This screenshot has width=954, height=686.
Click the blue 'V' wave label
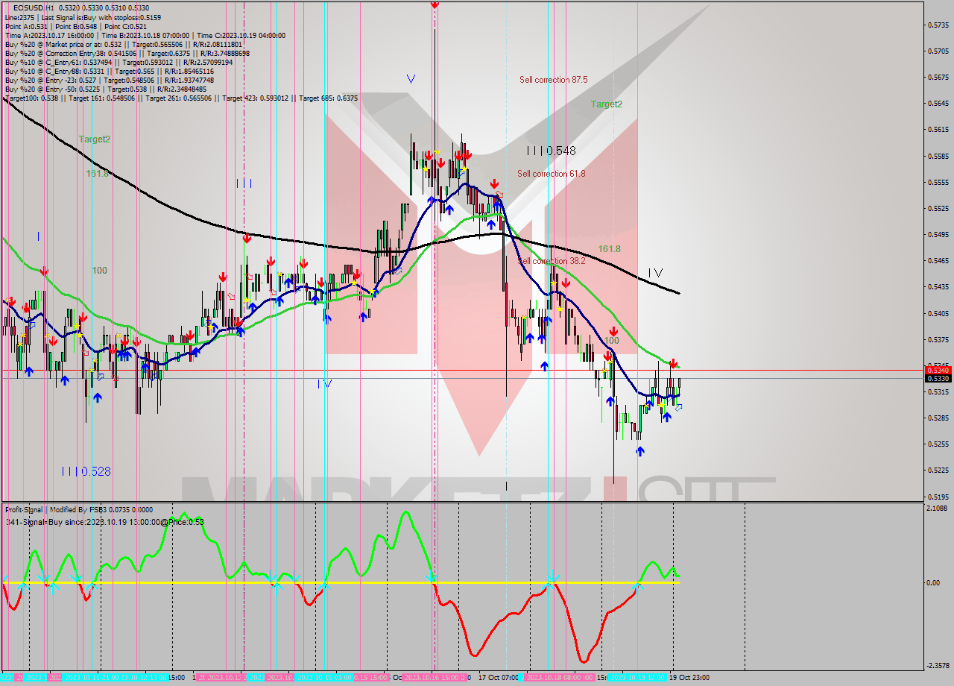pos(411,78)
